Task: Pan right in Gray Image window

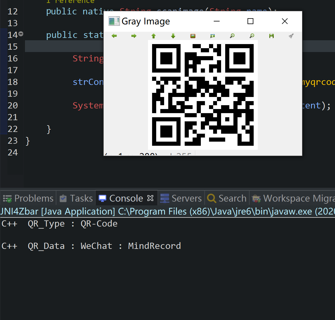Action: [134, 36]
